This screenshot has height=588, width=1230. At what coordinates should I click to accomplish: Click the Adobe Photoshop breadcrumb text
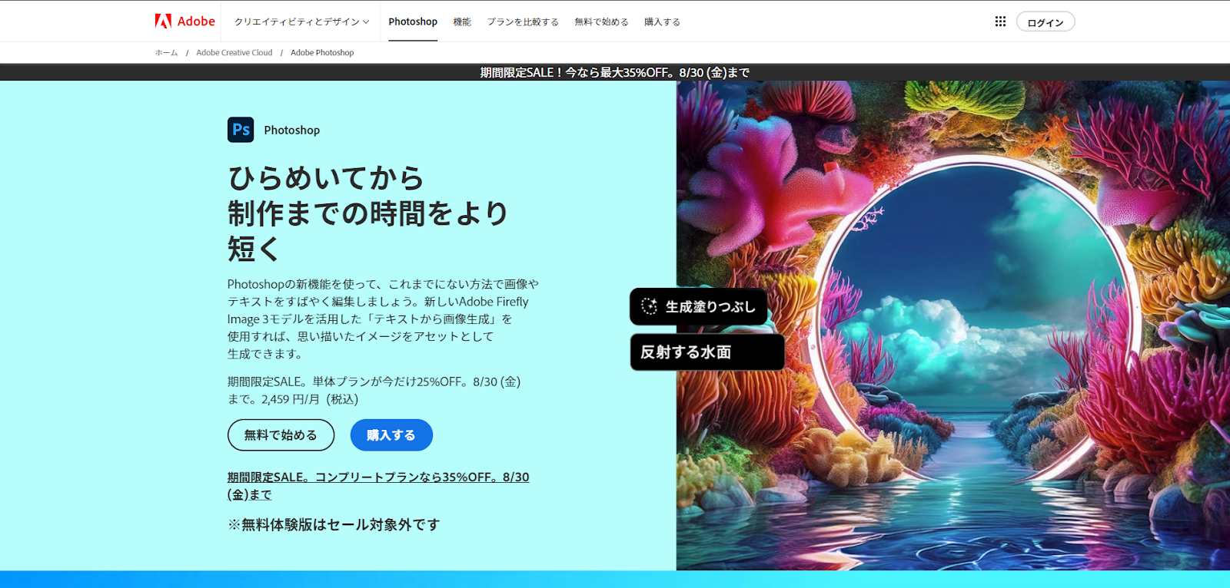click(x=322, y=53)
